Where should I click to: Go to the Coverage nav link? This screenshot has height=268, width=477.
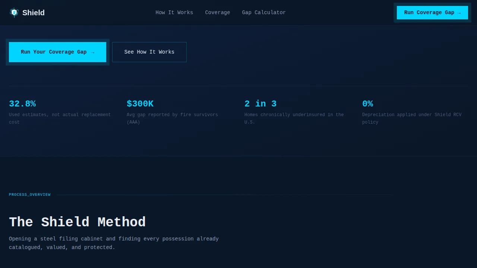(x=217, y=13)
